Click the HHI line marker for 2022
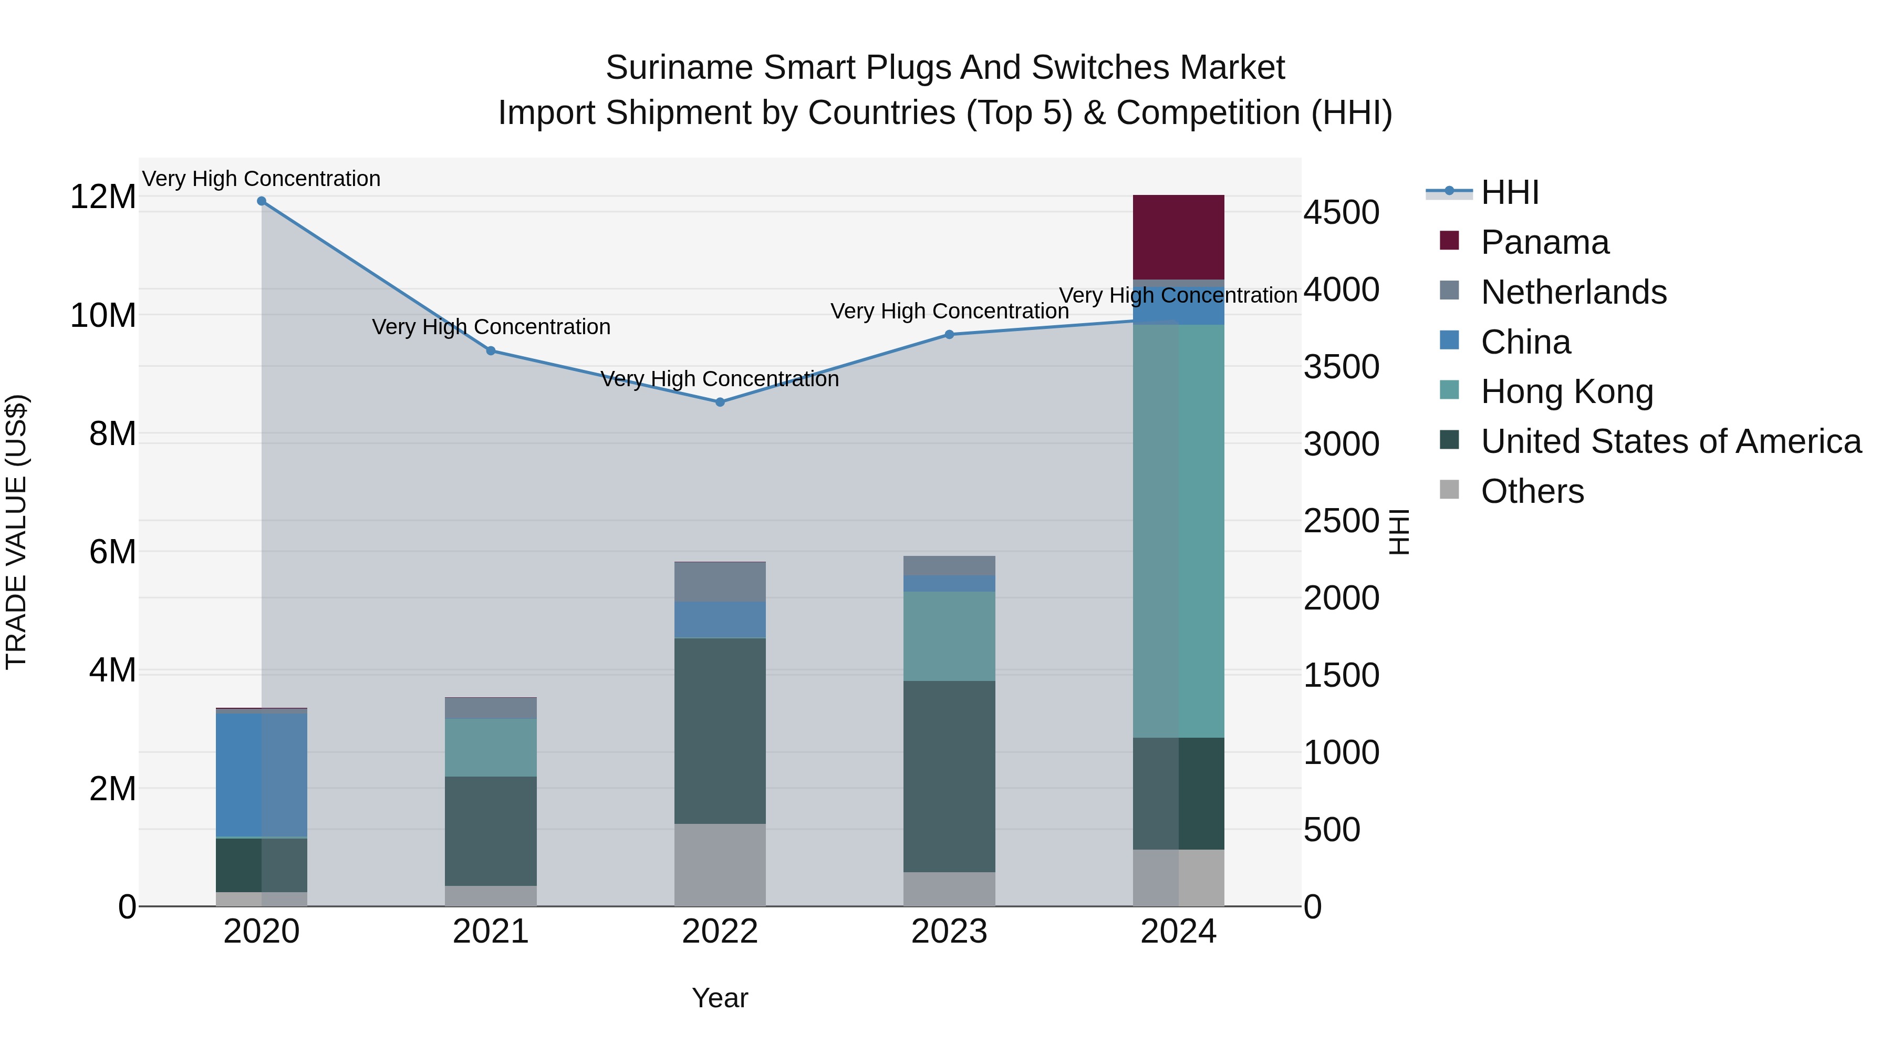The image size is (1891, 1064). coord(720,402)
